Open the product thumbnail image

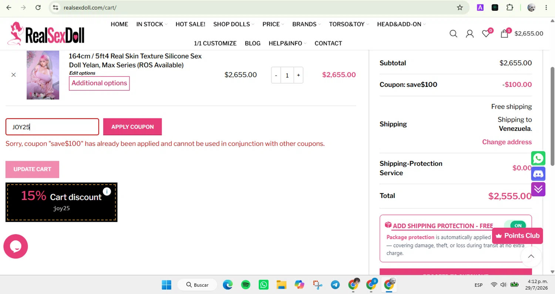click(43, 75)
